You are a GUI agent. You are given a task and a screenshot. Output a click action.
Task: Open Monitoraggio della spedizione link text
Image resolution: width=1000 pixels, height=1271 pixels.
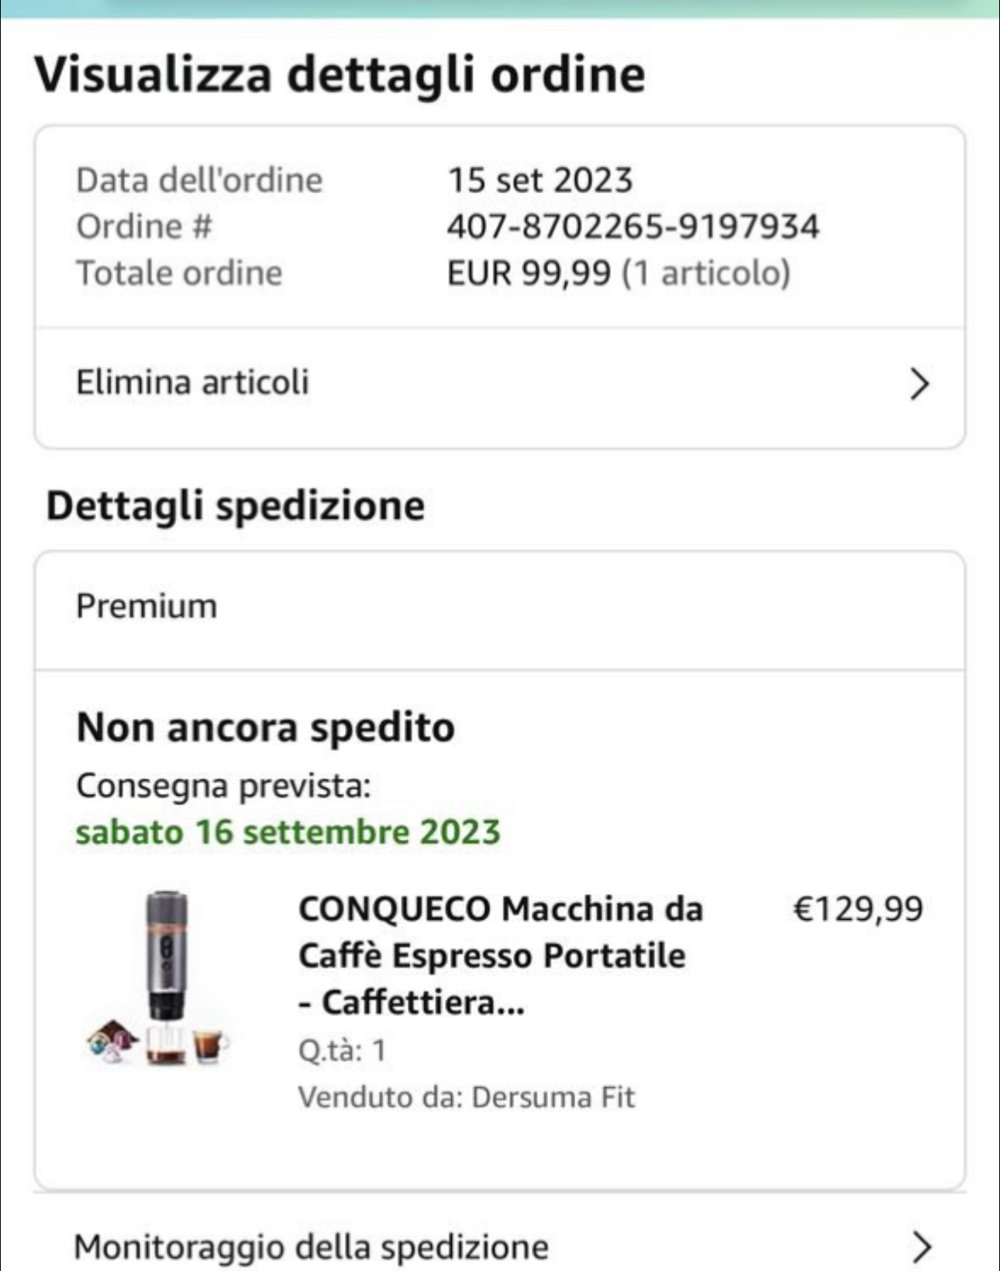[311, 1246]
